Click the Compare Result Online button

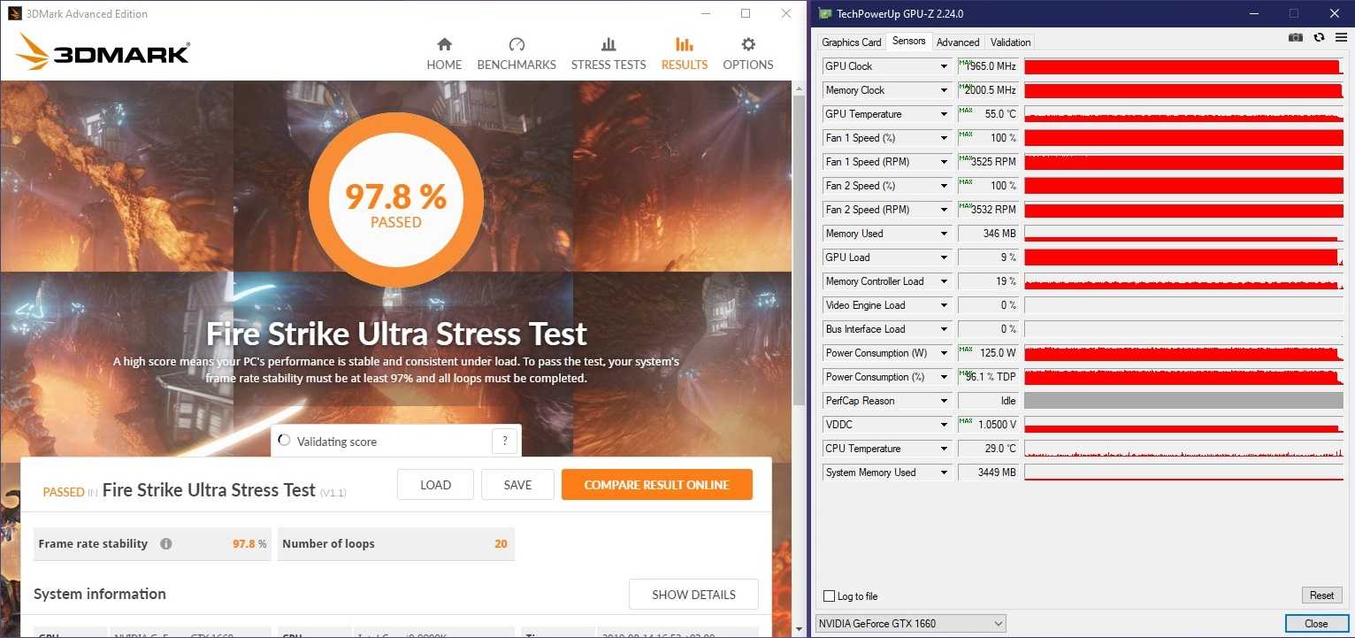656,485
